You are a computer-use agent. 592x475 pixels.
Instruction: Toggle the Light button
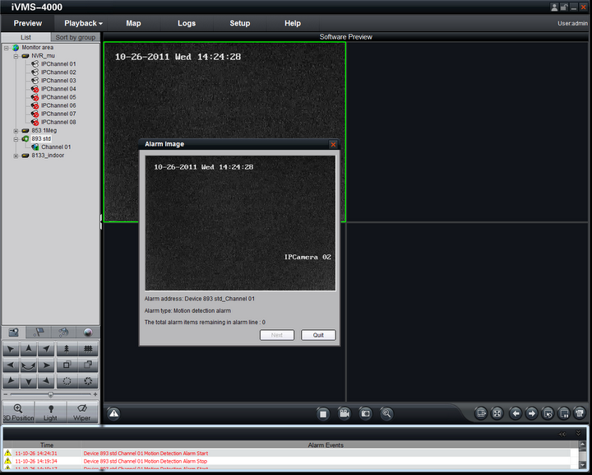[x=50, y=412]
